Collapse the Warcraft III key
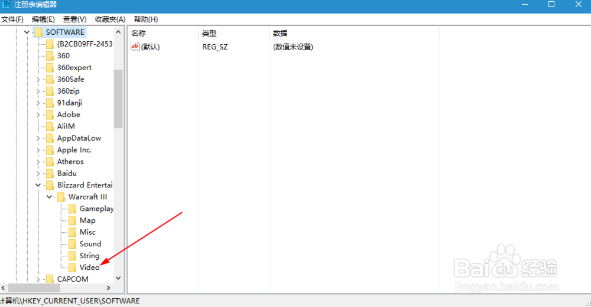This screenshot has height=307, width=591. pyautogui.click(x=50, y=197)
